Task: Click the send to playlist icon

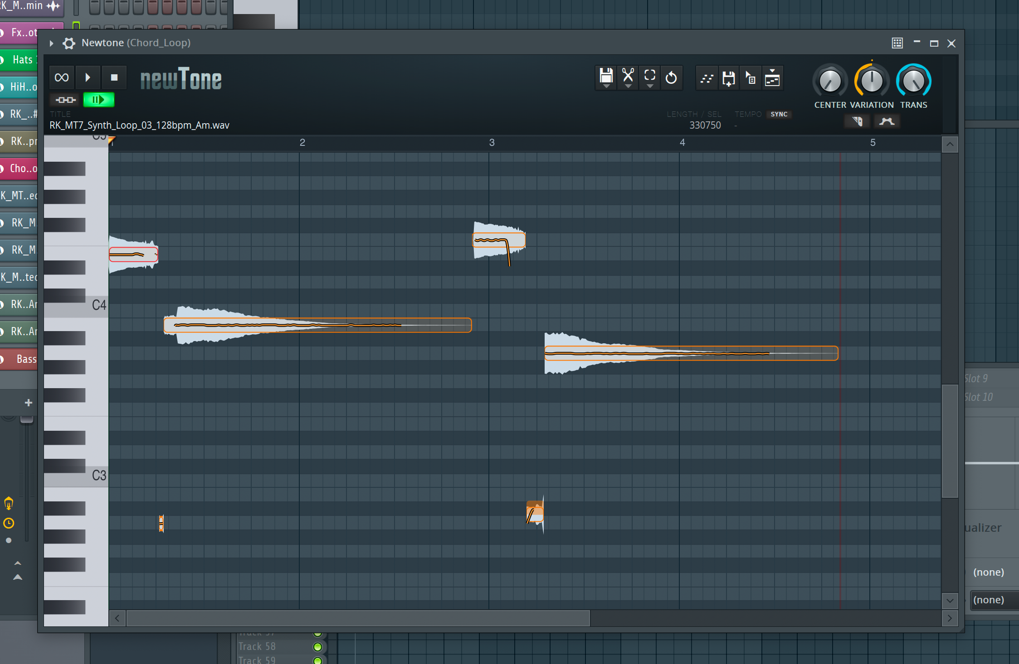Action: (772, 79)
